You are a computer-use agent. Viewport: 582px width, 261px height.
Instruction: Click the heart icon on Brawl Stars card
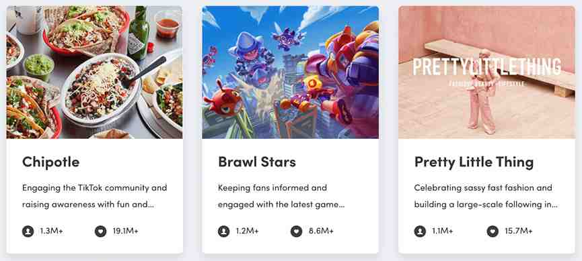297,231
